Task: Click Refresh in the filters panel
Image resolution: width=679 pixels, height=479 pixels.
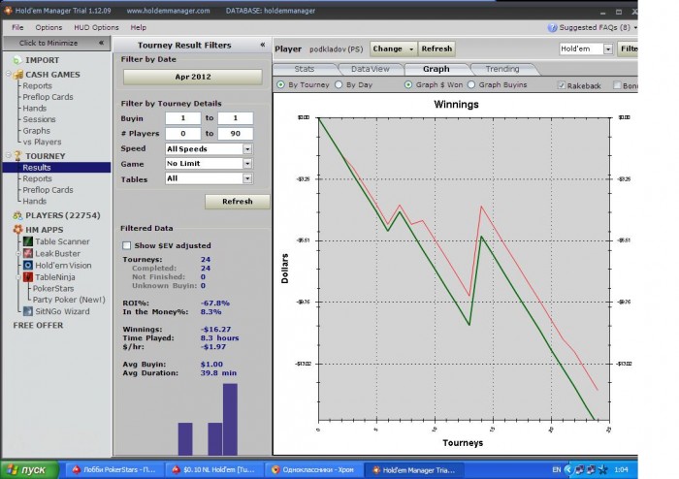Action: [238, 202]
